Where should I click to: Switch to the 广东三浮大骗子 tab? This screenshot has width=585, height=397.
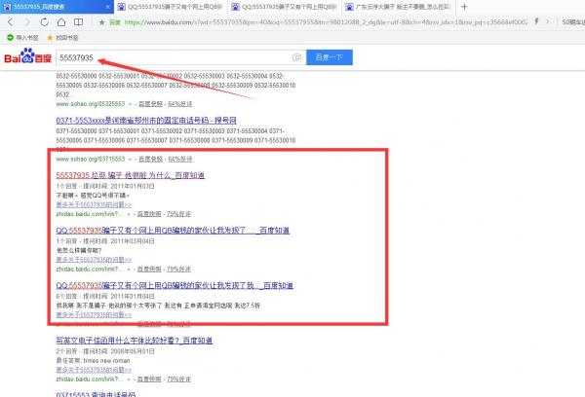[398, 7]
